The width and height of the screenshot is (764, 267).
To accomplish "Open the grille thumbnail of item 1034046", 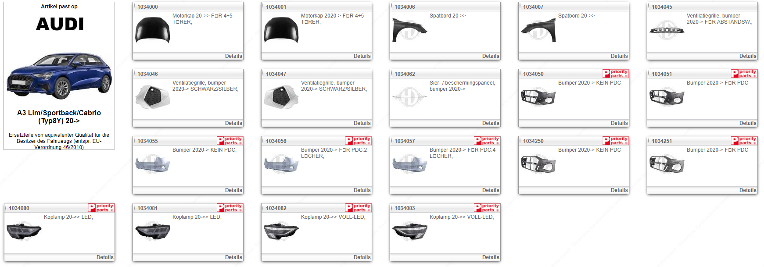I will coord(152,97).
